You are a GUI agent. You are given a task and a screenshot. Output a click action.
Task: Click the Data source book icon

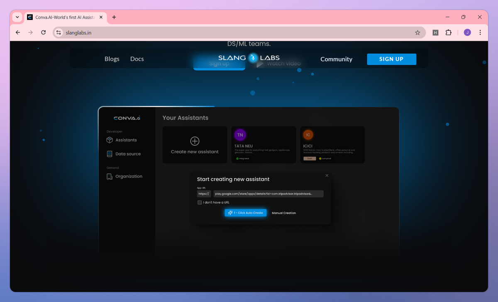110,154
